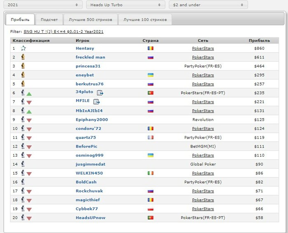Click the Romanian flag in magicthief row
The height and width of the screenshot is (233, 288).
(151, 200)
